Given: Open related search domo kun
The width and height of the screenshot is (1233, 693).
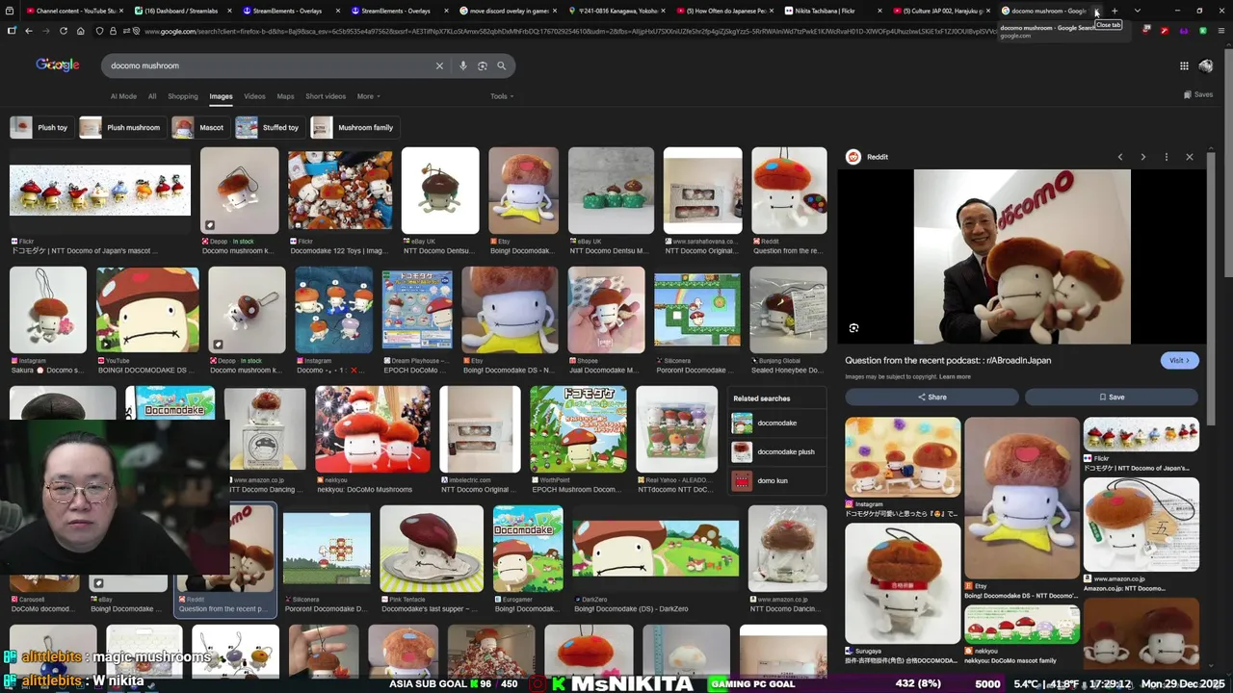Looking at the screenshot, I should pyautogui.click(x=777, y=480).
